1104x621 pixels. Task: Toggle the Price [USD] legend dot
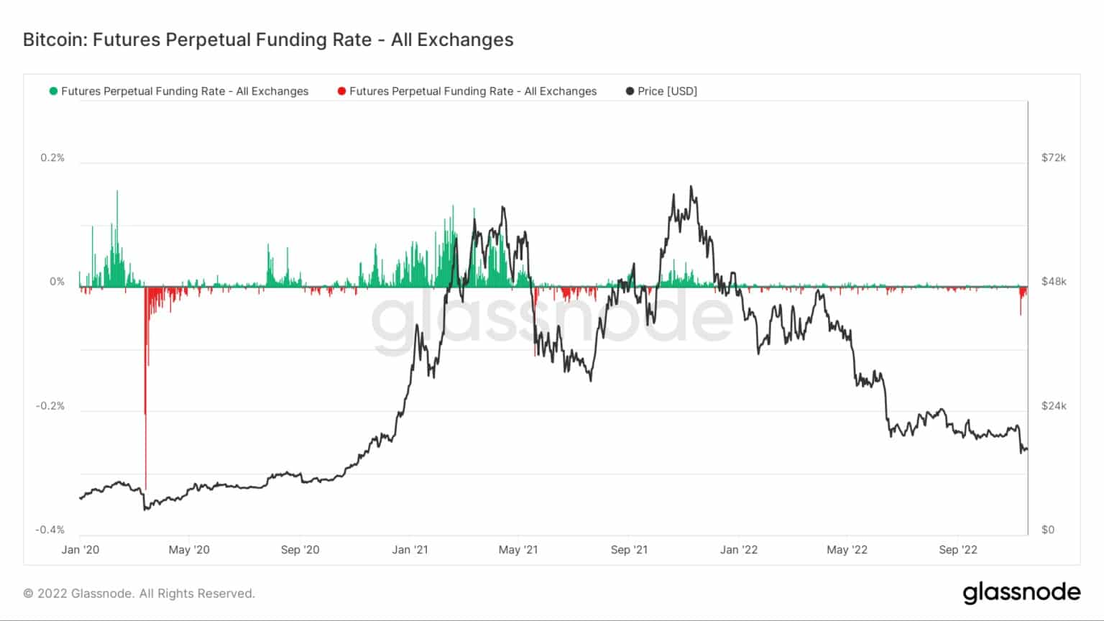click(630, 91)
